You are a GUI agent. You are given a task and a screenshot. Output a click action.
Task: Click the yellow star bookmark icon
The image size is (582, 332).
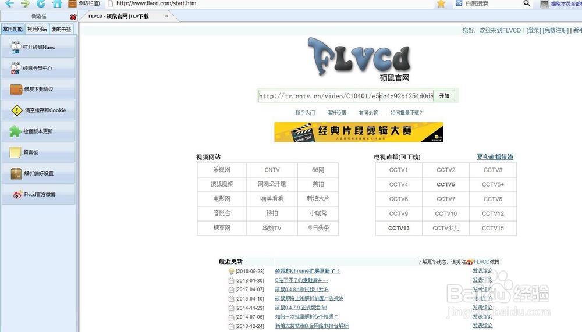(441, 3)
